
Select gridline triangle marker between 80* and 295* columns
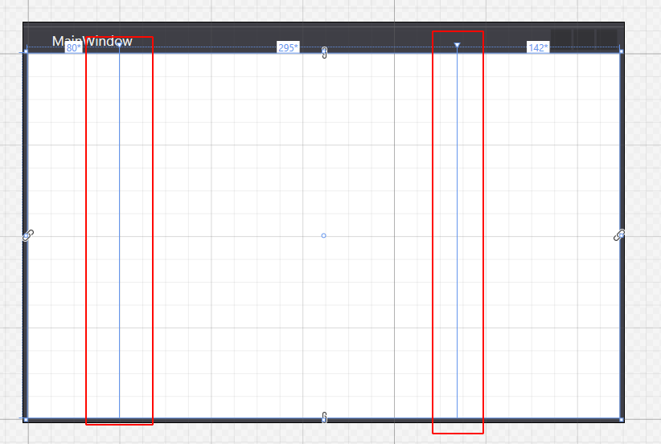(x=119, y=44)
